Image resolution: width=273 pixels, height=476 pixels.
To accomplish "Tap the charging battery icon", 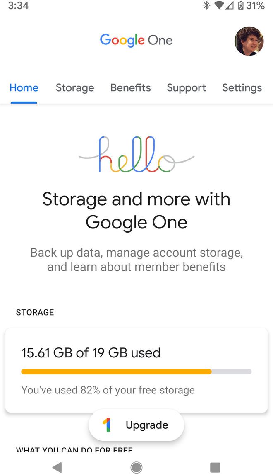I will click(240, 6).
